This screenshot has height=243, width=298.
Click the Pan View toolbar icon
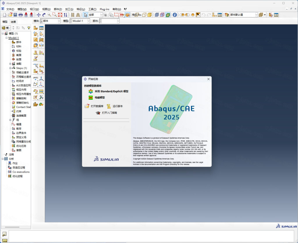pyautogui.click(x=38, y=15)
